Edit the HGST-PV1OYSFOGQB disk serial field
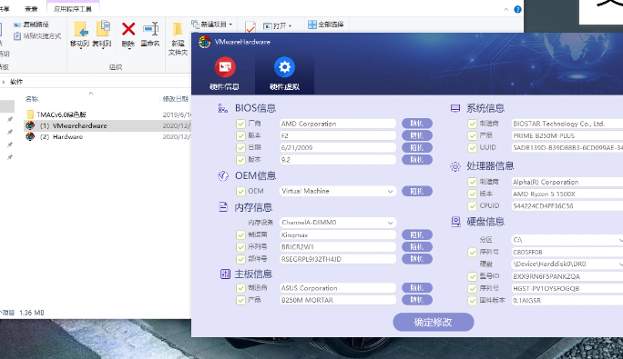The image size is (623, 359). point(567,288)
